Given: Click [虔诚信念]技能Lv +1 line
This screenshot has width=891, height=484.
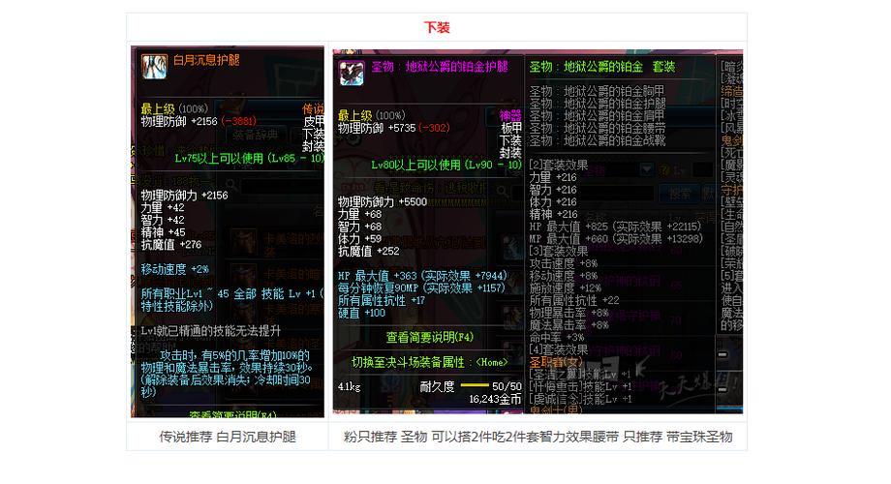Looking at the screenshot, I should [x=580, y=400].
